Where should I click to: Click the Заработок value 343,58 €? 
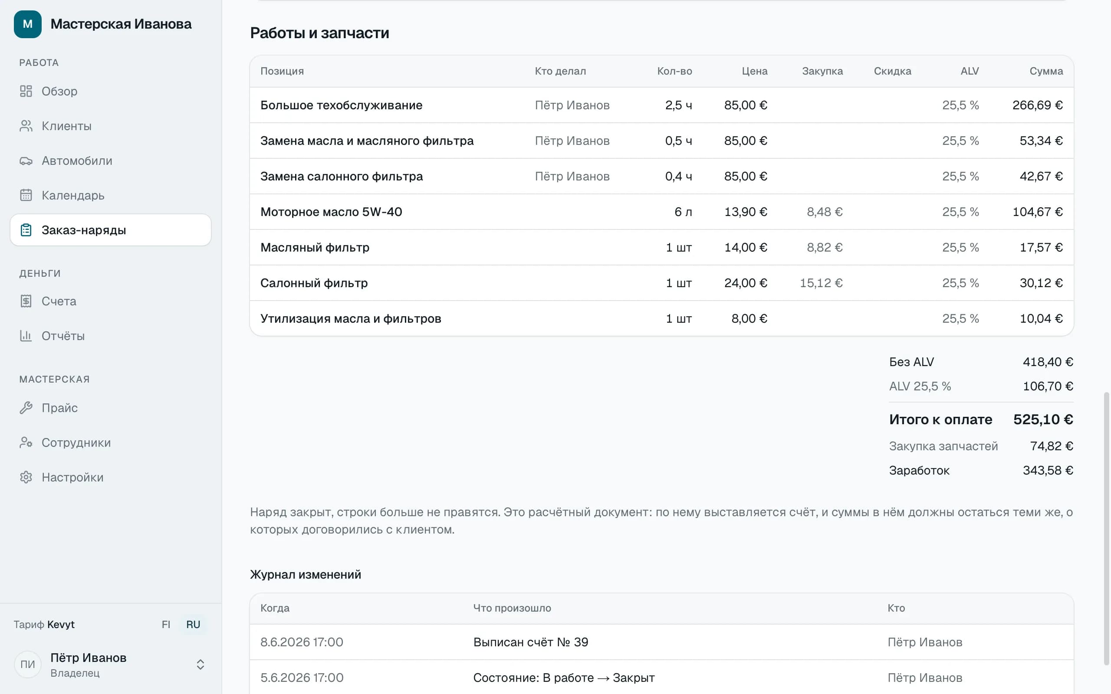tap(1048, 470)
